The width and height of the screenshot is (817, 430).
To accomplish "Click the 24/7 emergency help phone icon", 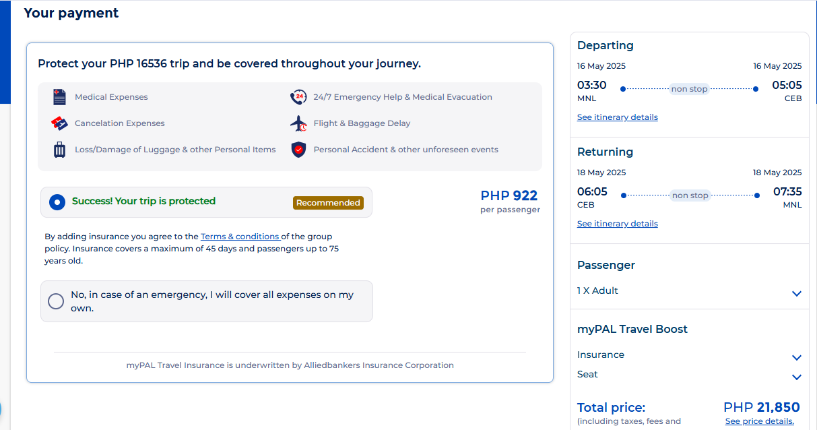I will coord(298,97).
